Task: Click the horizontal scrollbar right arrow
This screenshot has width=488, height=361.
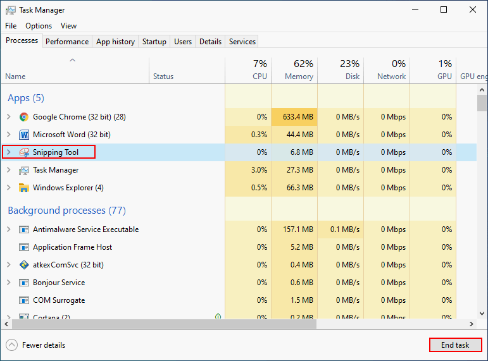Action: click(x=471, y=324)
